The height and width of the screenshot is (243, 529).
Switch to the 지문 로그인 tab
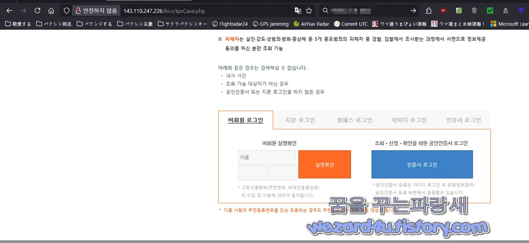pyautogui.click(x=300, y=120)
